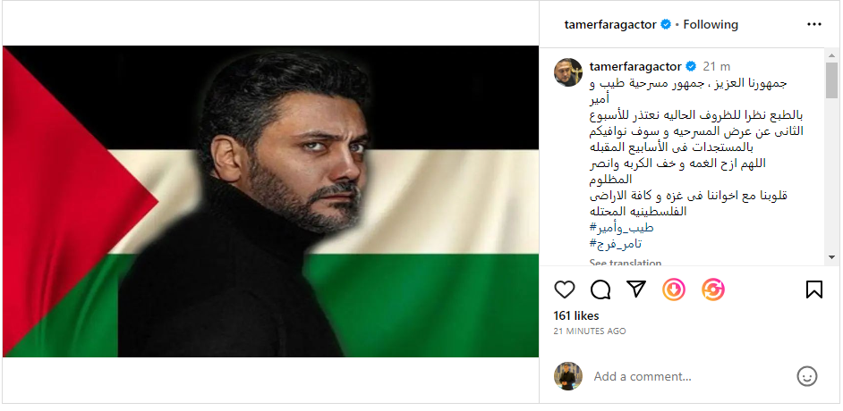Image resolution: width=843 pixels, height=411 pixels.
Task: Toggle the Following button
Action: pos(711,24)
